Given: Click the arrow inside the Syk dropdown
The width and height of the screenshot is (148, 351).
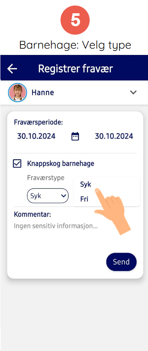Looking at the screenshot, I should tap(63, 196).
